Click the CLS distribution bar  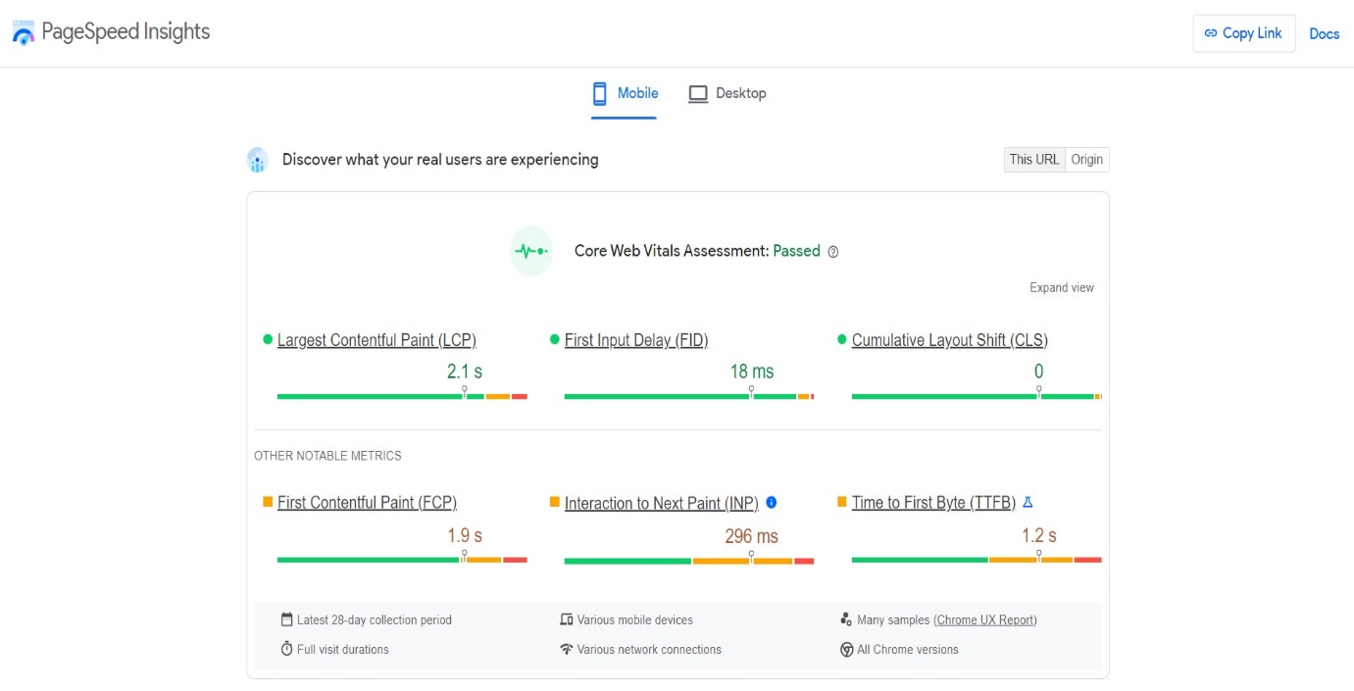(977, 396)
